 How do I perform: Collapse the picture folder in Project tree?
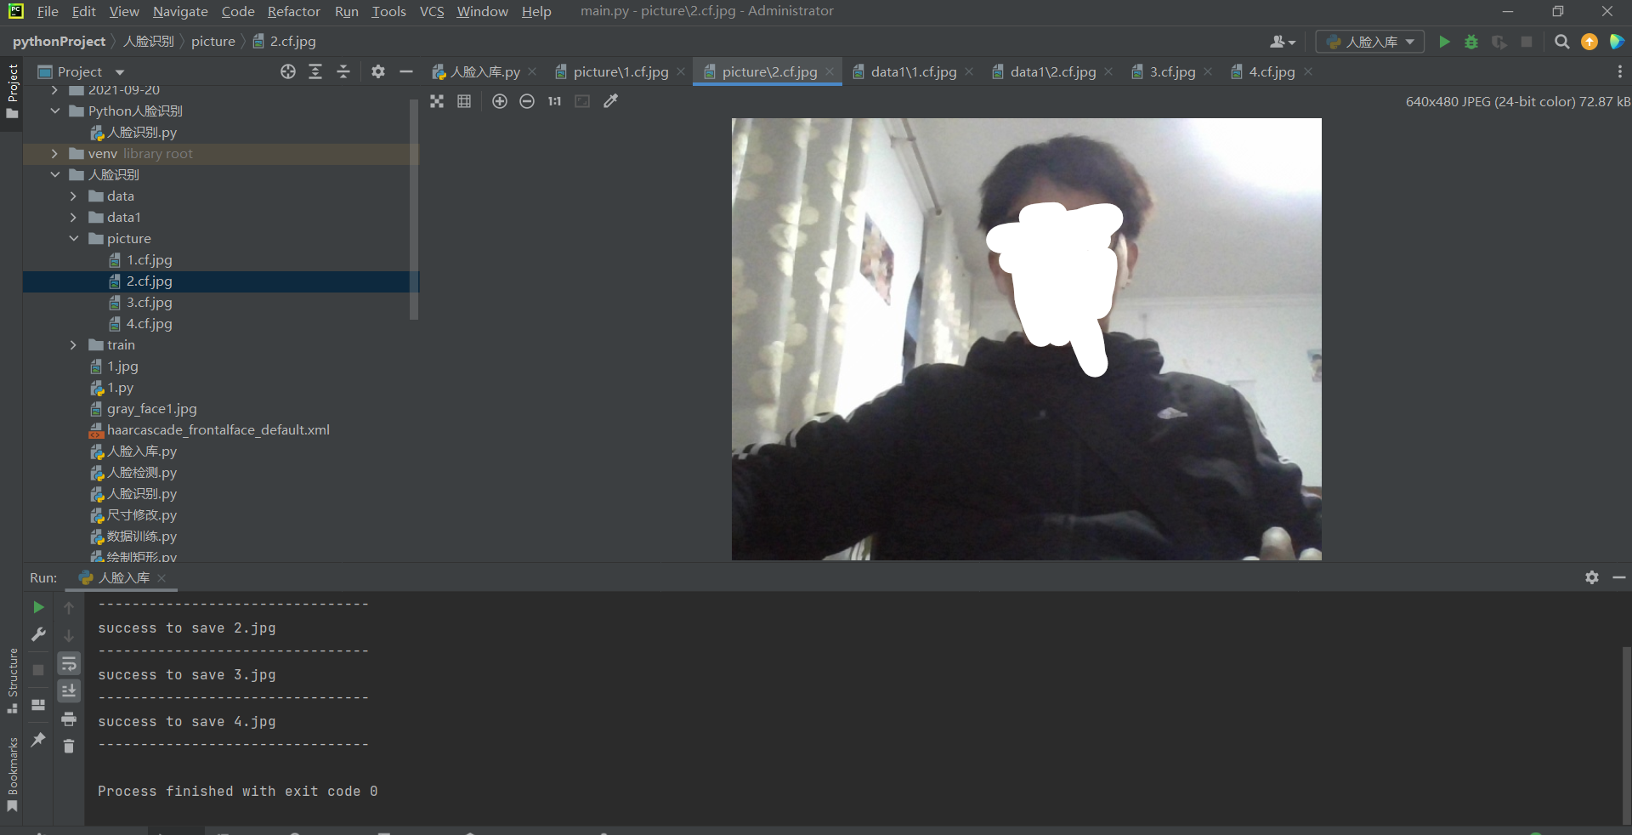click(73, 238)
